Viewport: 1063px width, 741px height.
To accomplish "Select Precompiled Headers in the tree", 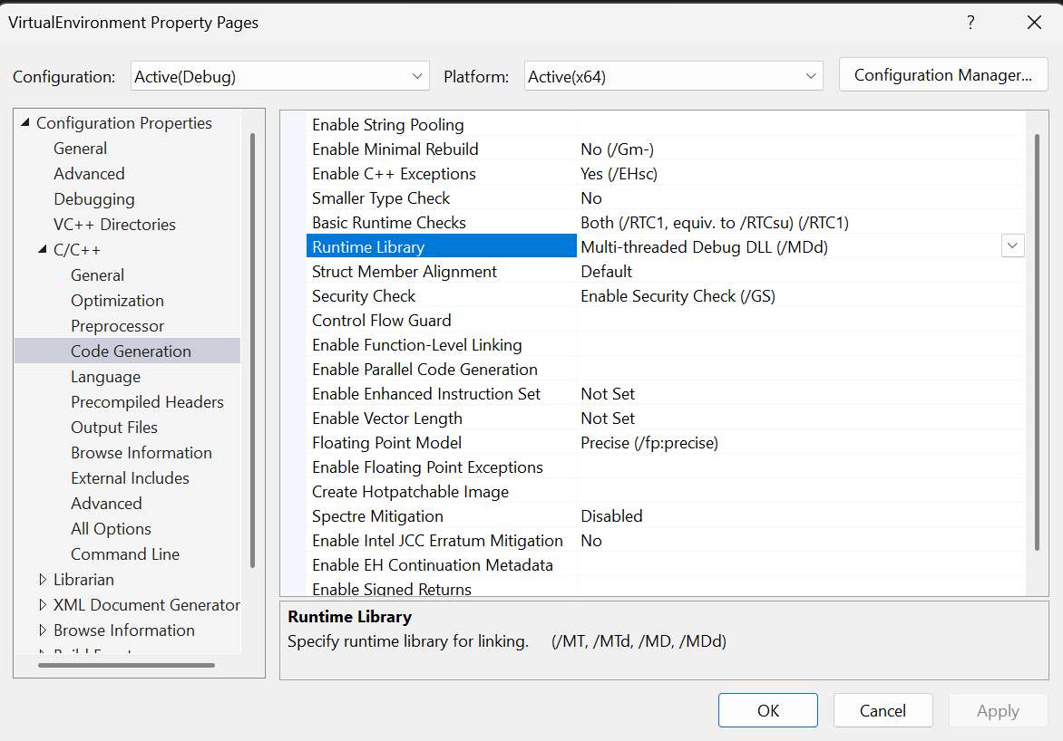I will (147, 401).
